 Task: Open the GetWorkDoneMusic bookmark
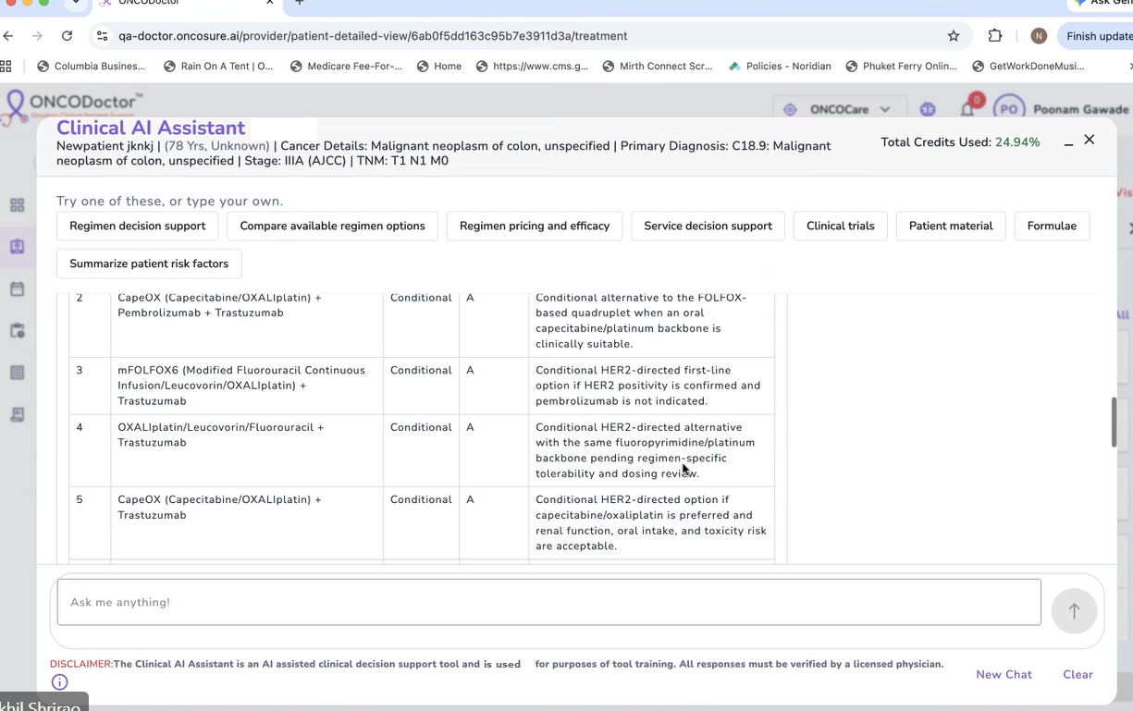tap(1028, 66)
